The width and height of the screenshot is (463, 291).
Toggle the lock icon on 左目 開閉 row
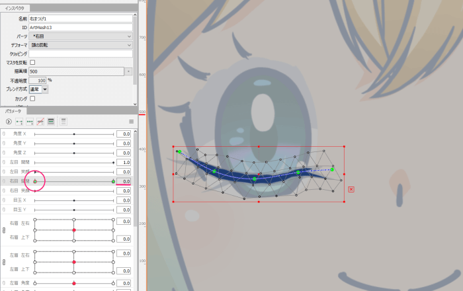[4, 162]
